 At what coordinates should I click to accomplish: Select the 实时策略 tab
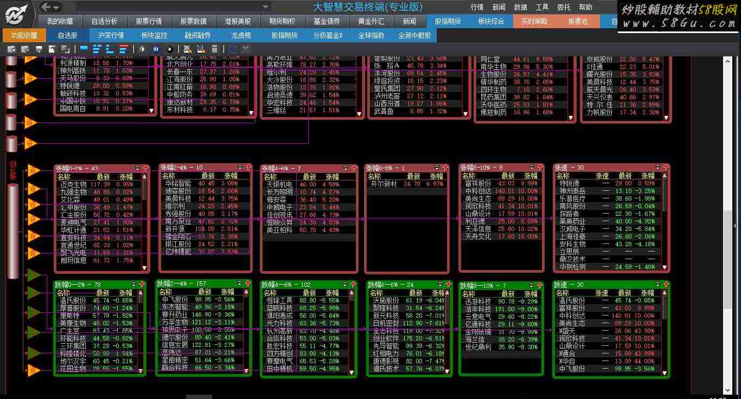[534, 21]
